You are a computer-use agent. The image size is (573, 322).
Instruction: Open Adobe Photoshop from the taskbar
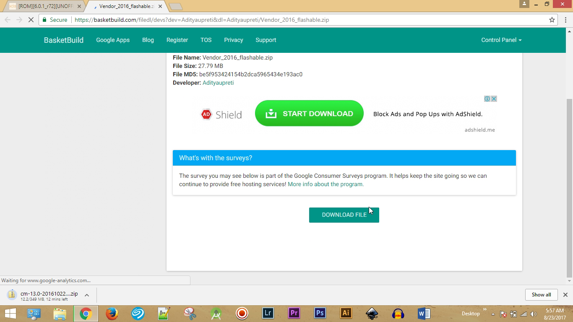click(320, 313)
